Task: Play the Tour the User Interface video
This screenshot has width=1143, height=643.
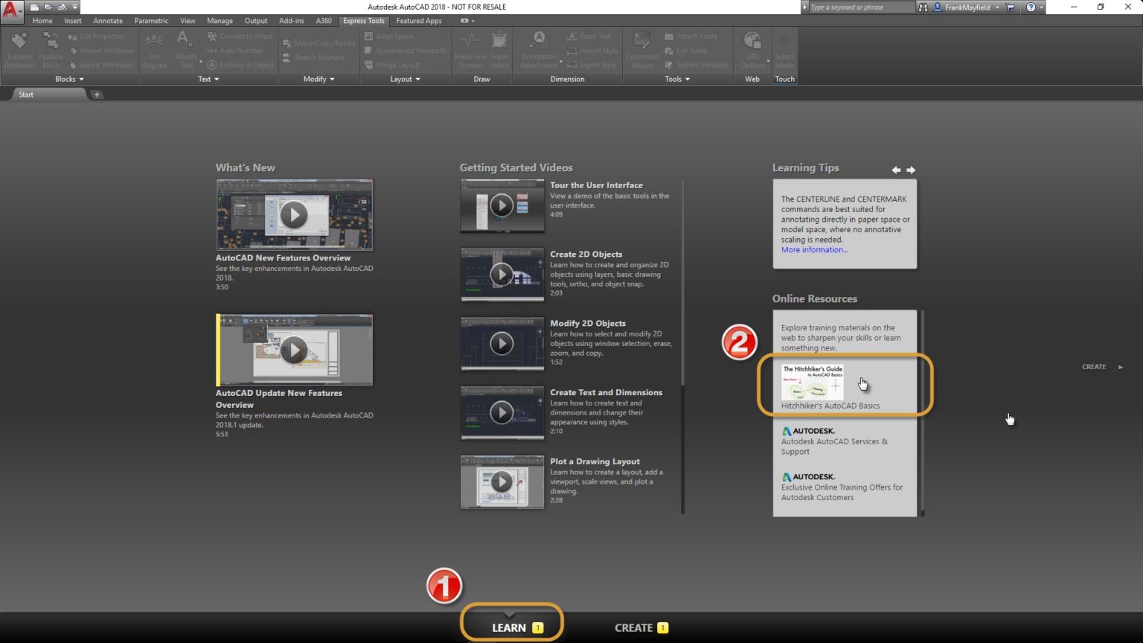Action: pos(502,205)
